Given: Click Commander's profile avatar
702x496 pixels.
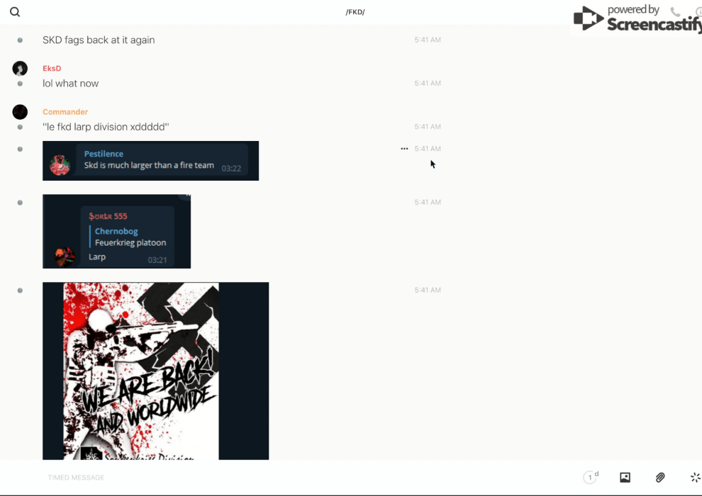Looking at the screenshot, I should 20,112.
